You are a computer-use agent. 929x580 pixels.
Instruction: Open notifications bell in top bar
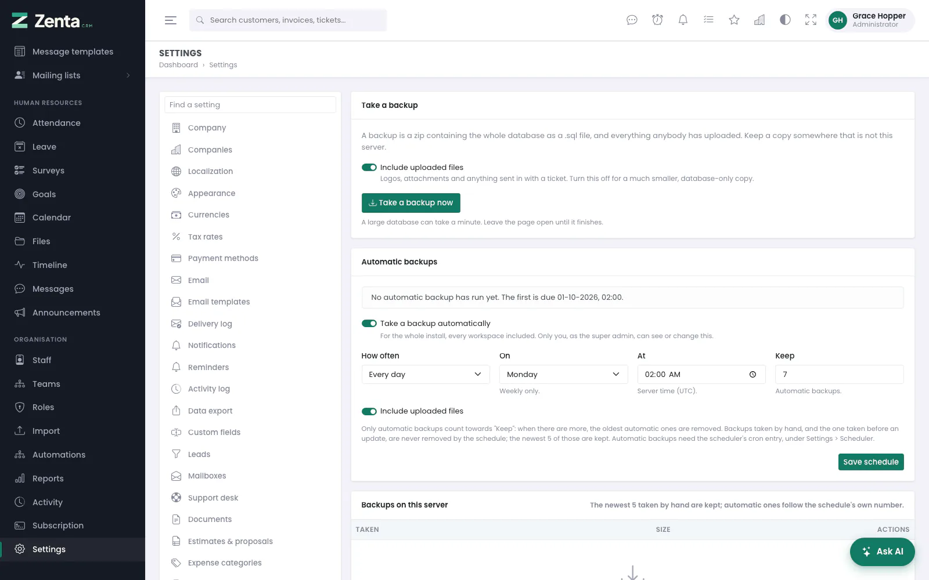[x=683, y=20]
